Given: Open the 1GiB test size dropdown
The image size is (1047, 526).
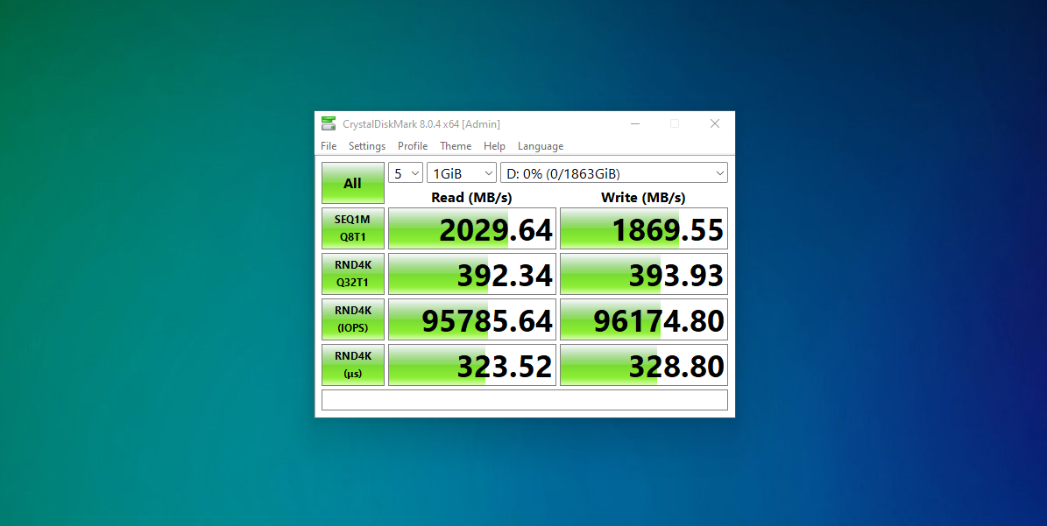Looking at the screenshot, I should (x=462, y=173).
